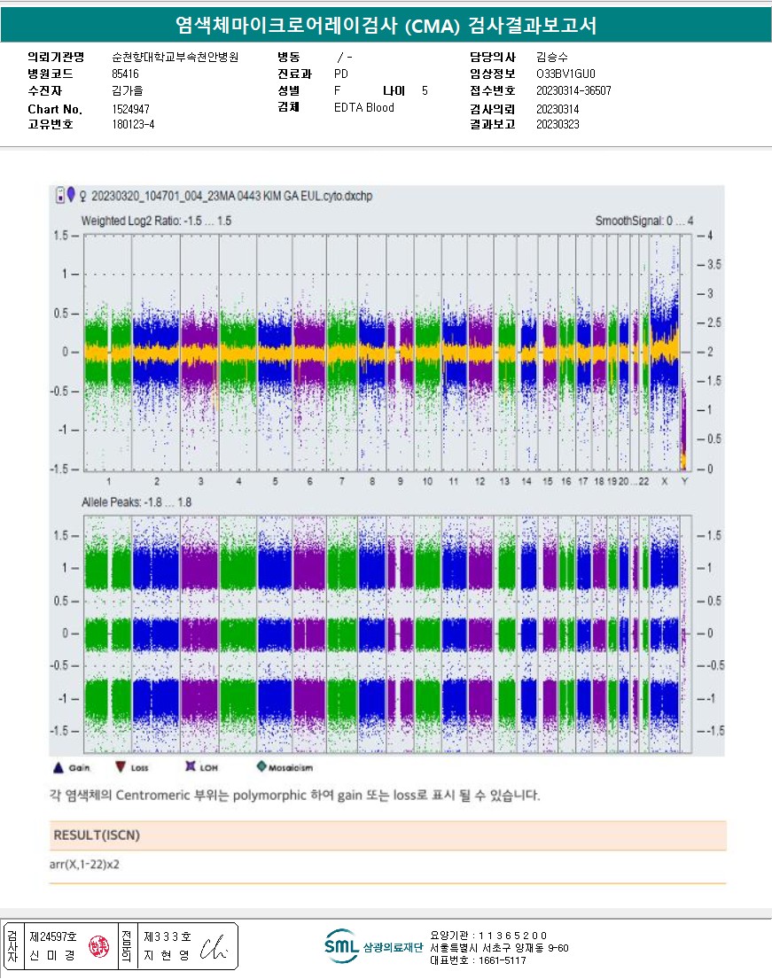Select the Centromeric polymorphic note sentence
This screenshot has height=979, width=772.
pos(295,796)
